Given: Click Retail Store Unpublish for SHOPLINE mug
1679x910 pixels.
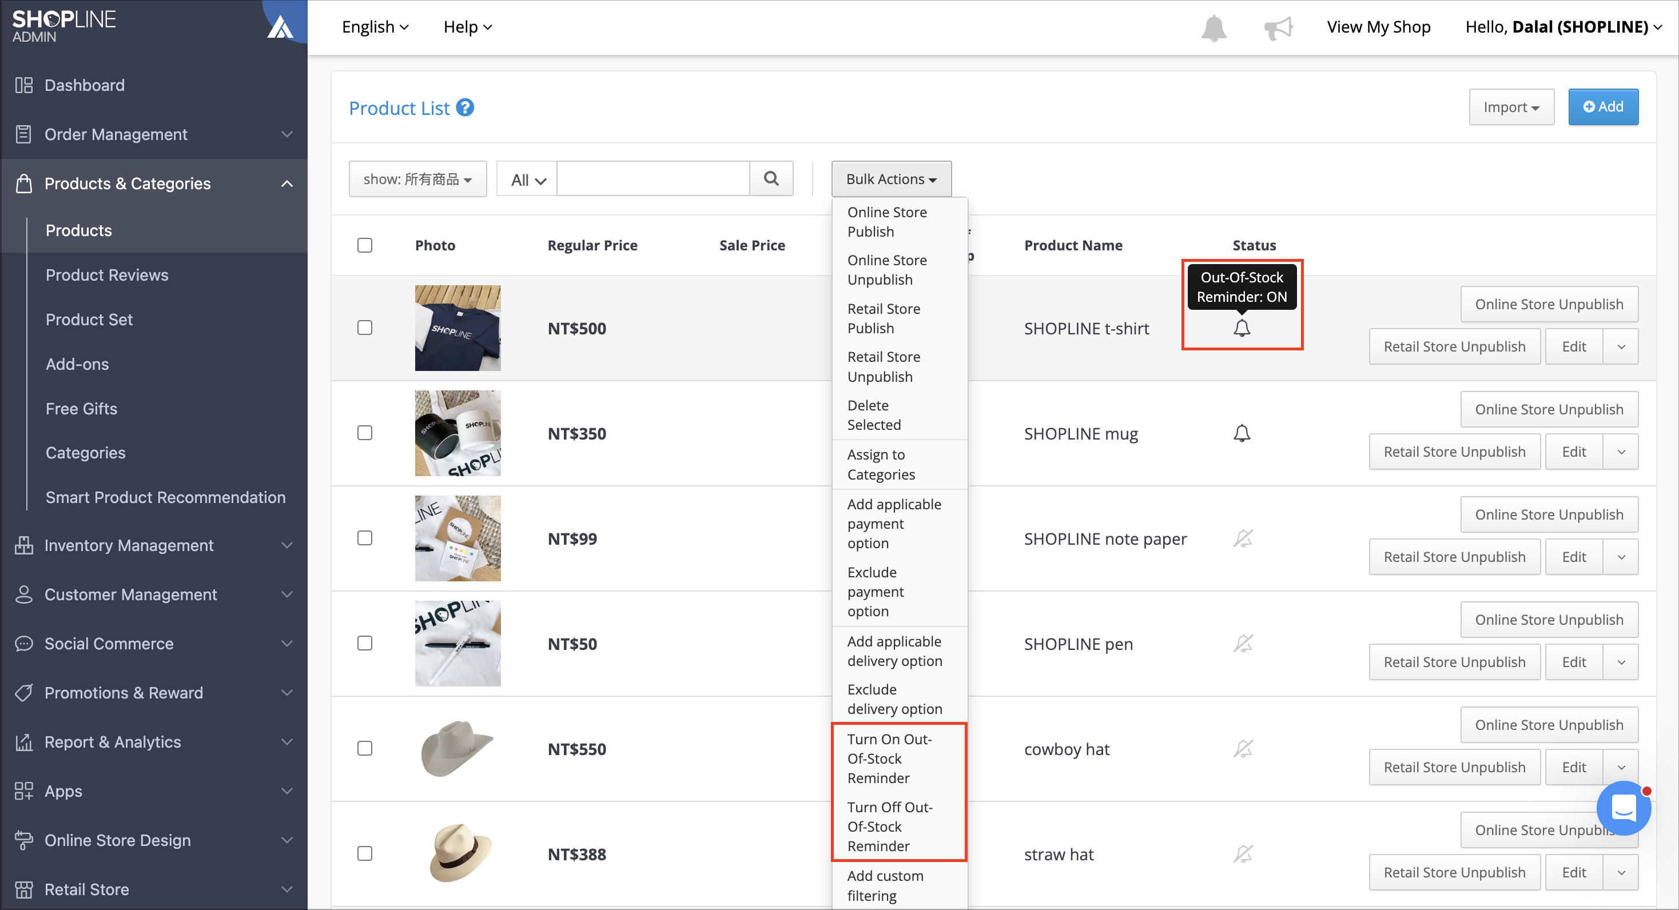Looking at the screenshot, I should point(1454,452).
